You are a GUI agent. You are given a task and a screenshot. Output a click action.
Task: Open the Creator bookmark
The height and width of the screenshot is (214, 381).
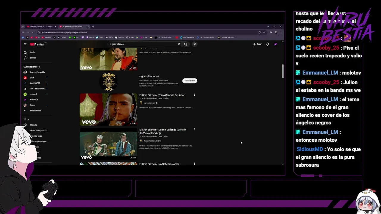pyautogui.click(x=62, y=37)
